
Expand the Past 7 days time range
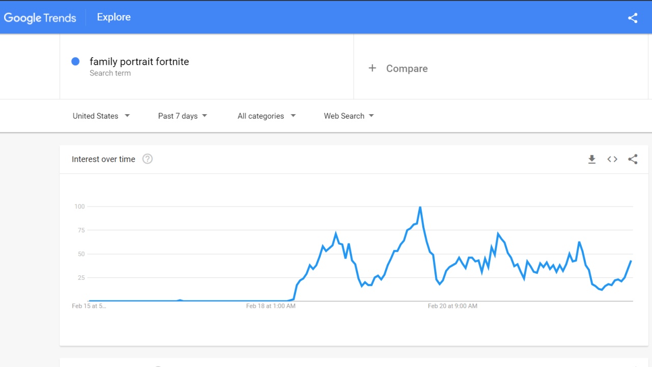pyautogui.click(x=182, y=116)
